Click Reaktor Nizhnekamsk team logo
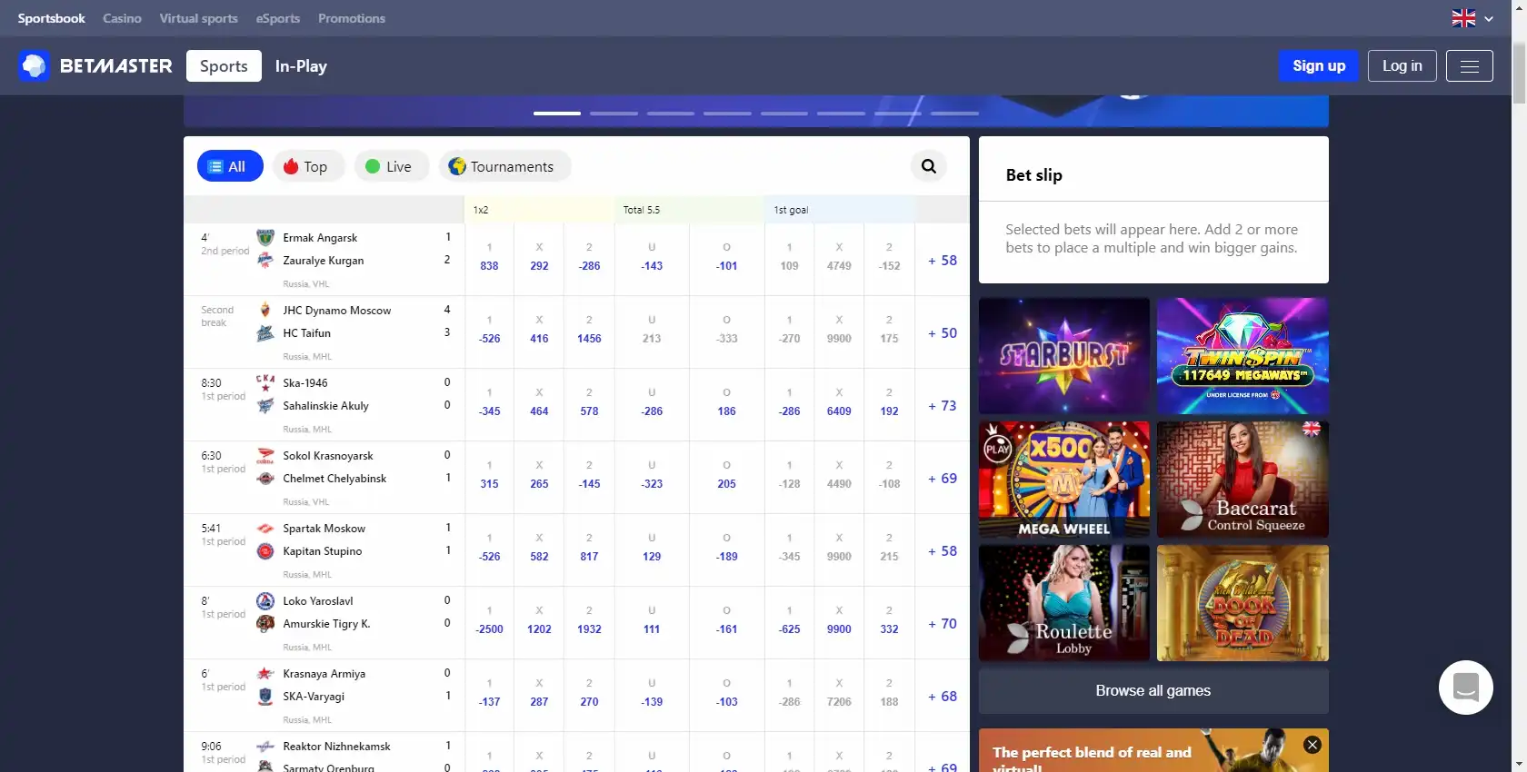This screenshot has width=1527, height=772. [265, 746]
